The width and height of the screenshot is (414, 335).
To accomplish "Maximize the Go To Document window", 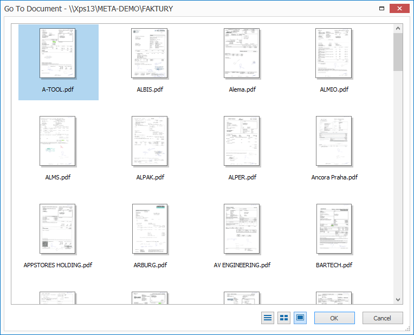I will (381, 9).
